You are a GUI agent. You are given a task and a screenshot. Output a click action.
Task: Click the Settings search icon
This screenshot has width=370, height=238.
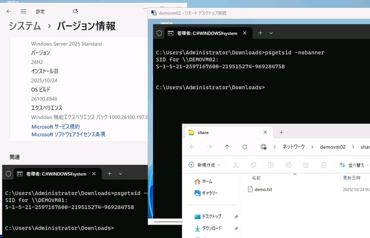tap(75, 11)
